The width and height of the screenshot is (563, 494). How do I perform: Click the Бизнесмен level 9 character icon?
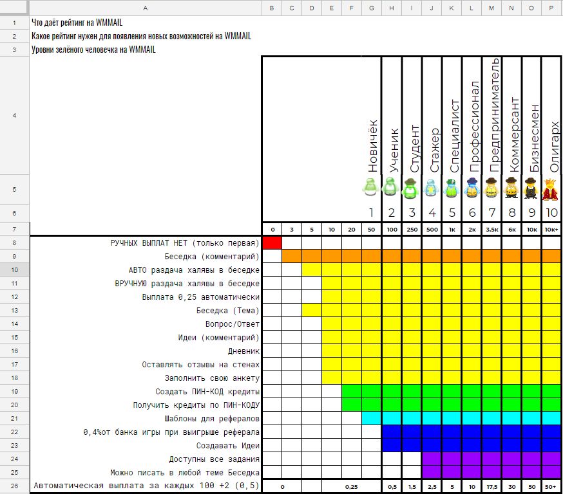pos(531,188)
